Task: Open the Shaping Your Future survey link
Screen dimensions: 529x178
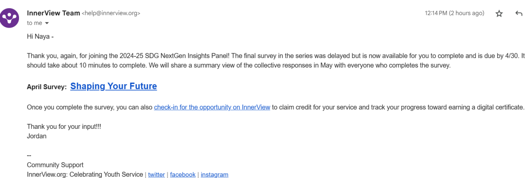Action: (x=113, y=86)
